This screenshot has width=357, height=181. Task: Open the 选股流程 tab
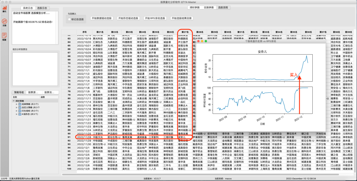coord(223,8)
